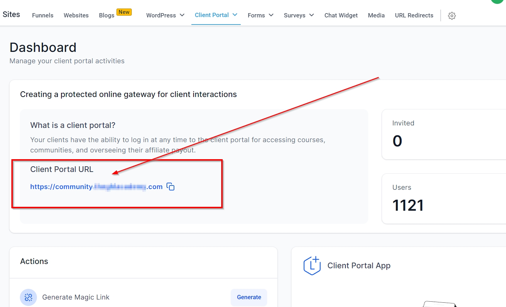The width and height of the screenshot is (506, 307).
Task: Select the Users 1121 stat card
Action: point(444,199)
